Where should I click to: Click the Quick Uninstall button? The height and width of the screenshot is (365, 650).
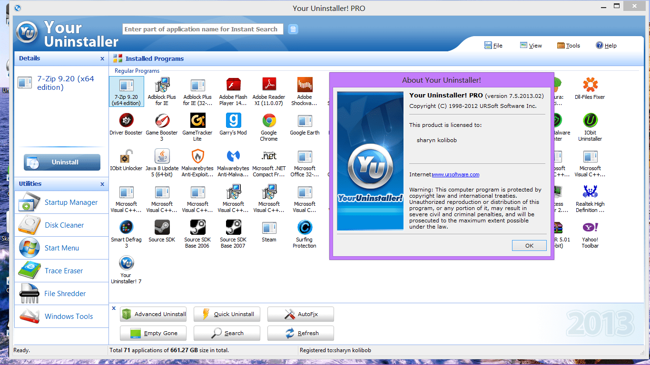coord(227,314)
